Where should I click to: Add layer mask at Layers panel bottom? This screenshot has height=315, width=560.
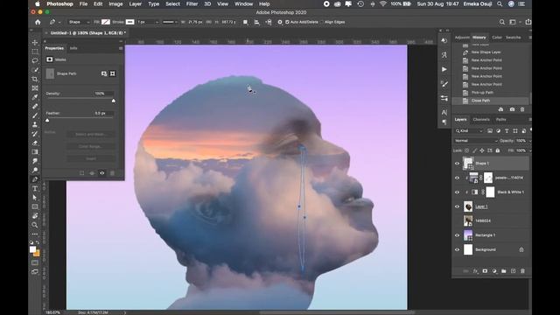click(x=485, y=271)
